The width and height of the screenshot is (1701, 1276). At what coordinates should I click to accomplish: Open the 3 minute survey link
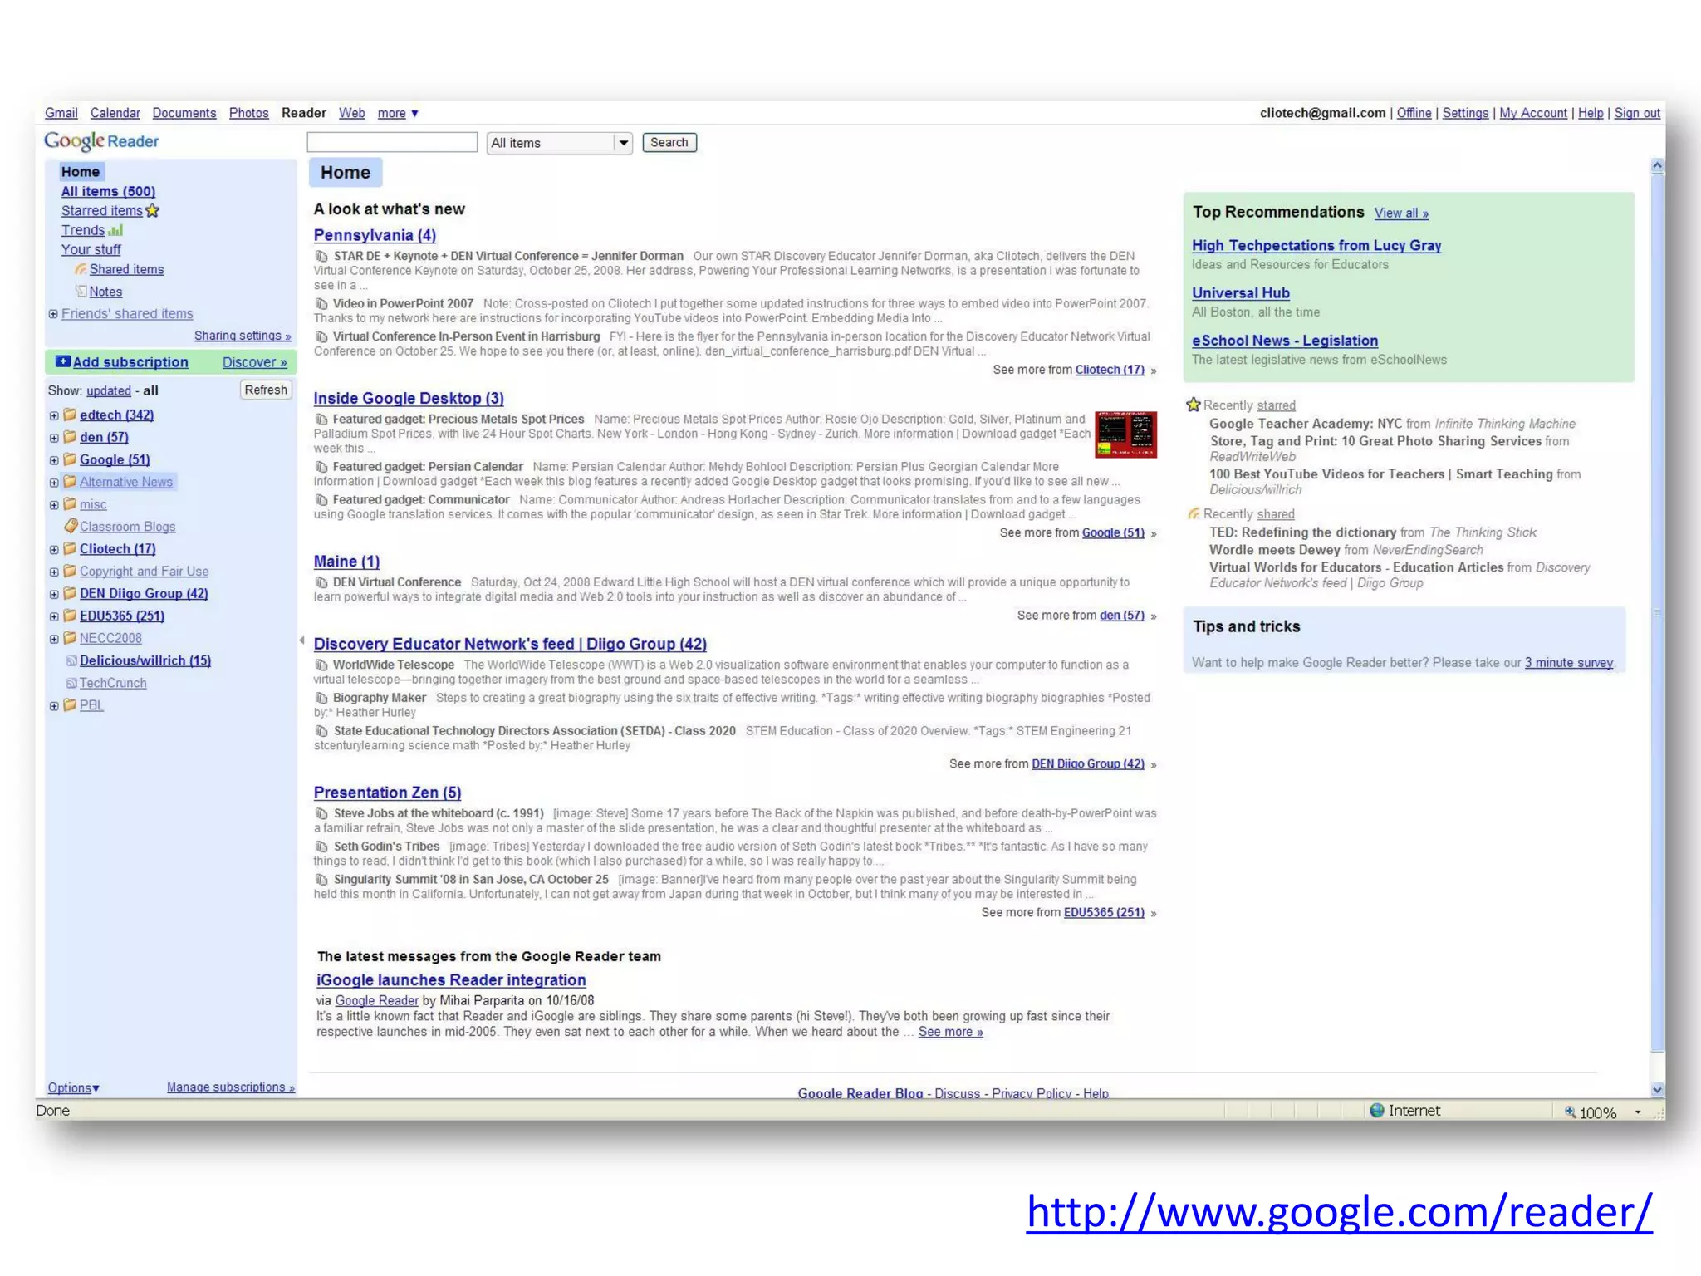pos(1568,662)
